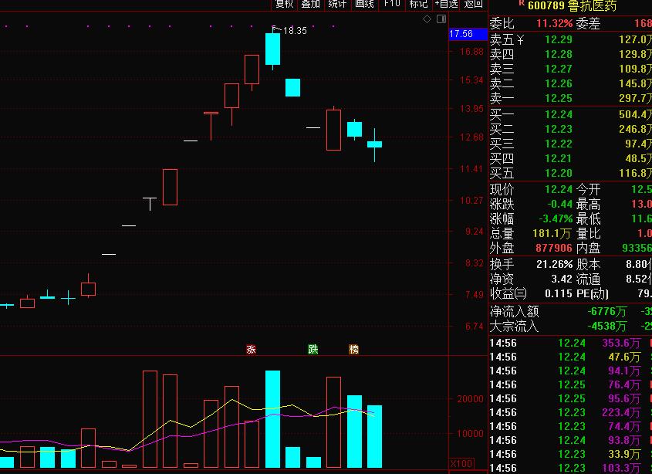Click the 标记 mark button
This screenshot has height=474, width=652.
coord(418,4)
